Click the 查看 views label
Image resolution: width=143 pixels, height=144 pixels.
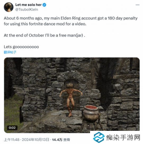[67, 140]
